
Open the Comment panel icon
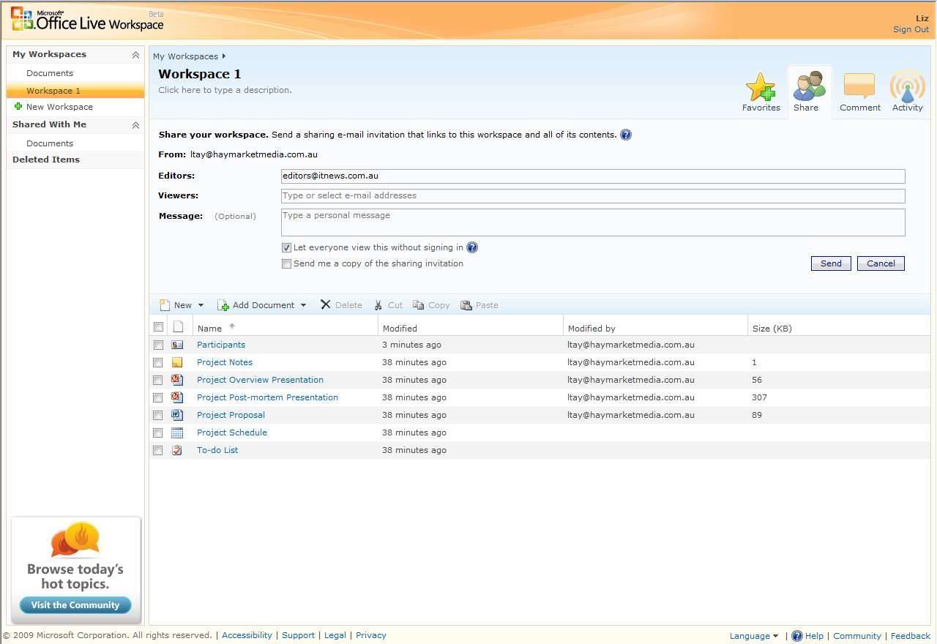(x=859, y=86)
